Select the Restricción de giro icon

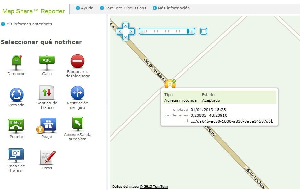(x=77, y=93)
